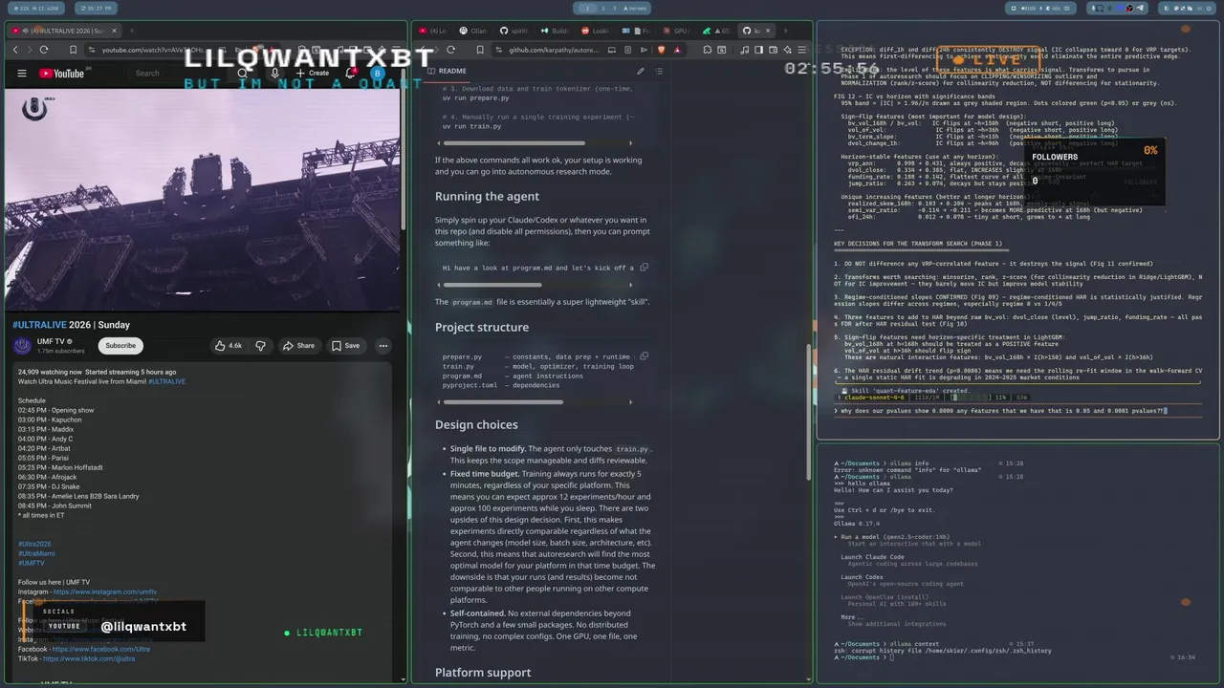
Task: Open GitHub browser hamburger menu
Action: click(802, 50)
